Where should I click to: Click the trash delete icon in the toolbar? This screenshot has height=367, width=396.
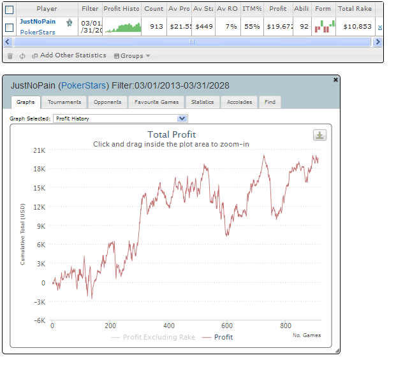[x=10, y=56]
